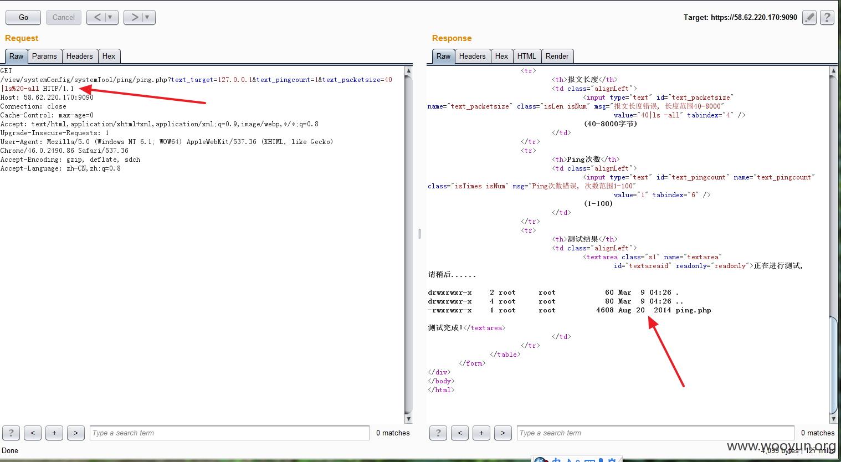Switch to the Request Headers tab

79,56
